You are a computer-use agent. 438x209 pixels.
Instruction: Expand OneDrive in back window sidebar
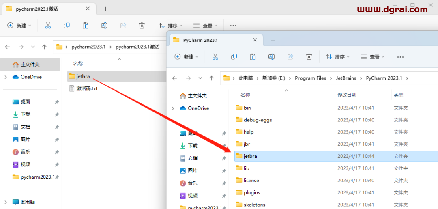coord(6,77)
